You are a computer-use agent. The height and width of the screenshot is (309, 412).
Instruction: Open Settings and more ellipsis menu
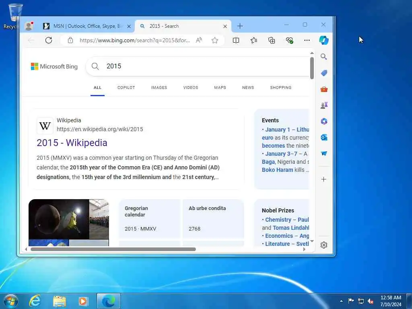click(x=307, y=40)
